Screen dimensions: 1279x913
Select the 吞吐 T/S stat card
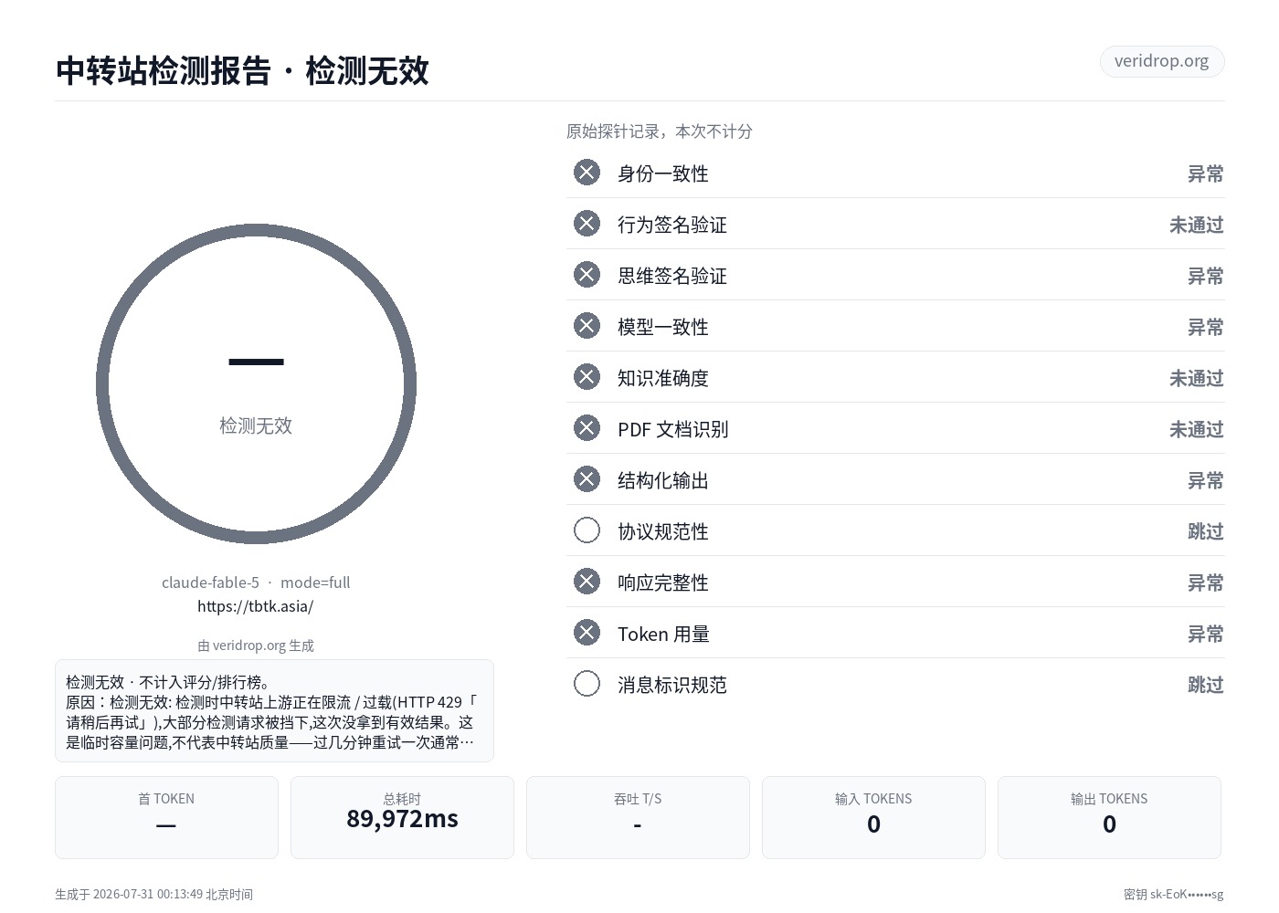[x=638, y=817]
